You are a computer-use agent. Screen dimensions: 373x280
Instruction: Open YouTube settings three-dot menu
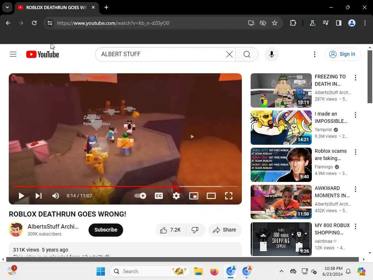click(x=314, y=54)
